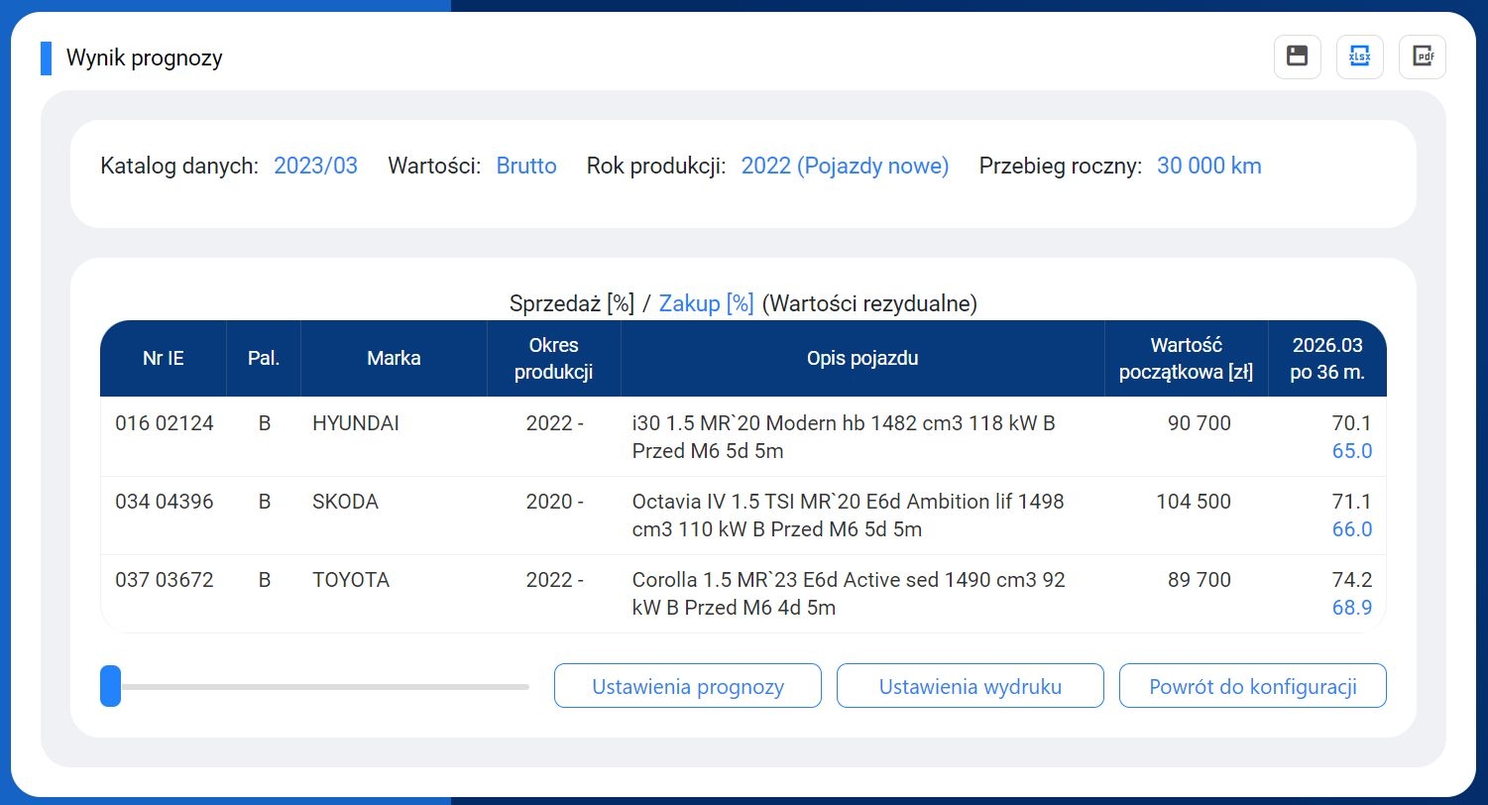The image size is (1488, 805).
Task: Click Katalog danych value 2023/03
Action: pos(315,166)
